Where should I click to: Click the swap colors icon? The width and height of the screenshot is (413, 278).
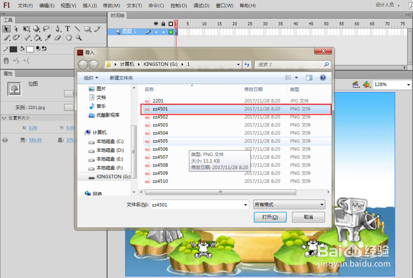point(44,48)
